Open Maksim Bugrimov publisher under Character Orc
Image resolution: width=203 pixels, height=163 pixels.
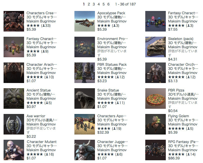183,73
